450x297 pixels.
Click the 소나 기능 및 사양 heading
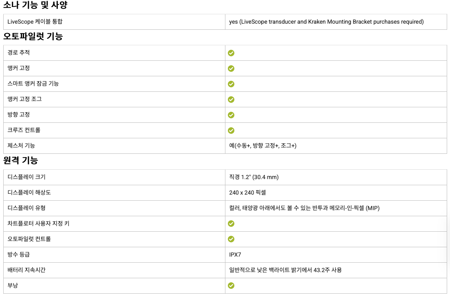(x=35, y=5)
